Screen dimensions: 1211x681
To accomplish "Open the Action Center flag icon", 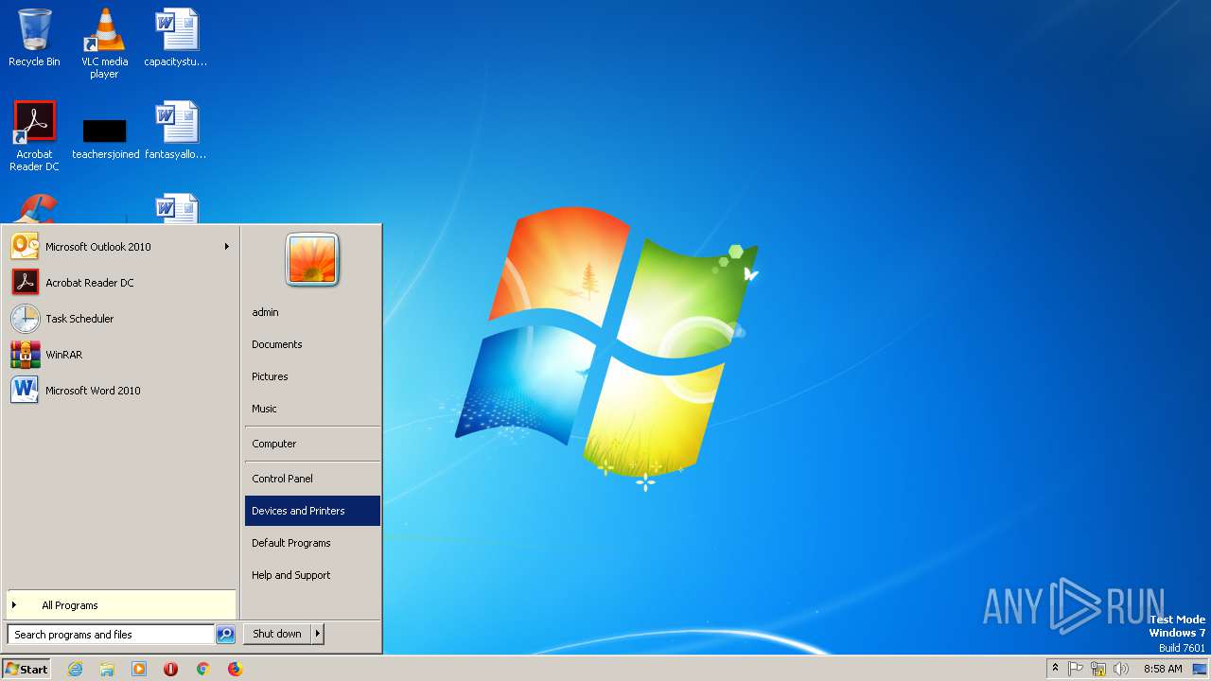I will pyautogui.click(x=1076, y=669).
